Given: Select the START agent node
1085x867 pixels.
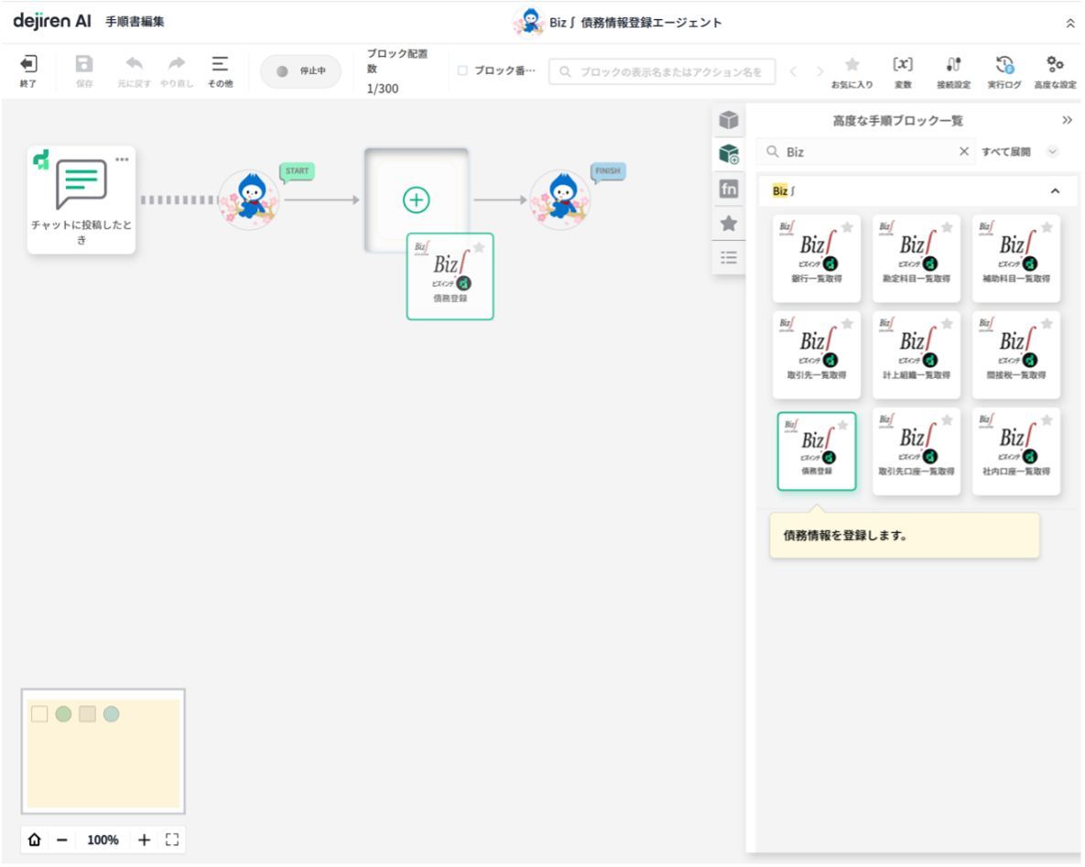Looking at the screenshot, I should (x=250, y=200).
